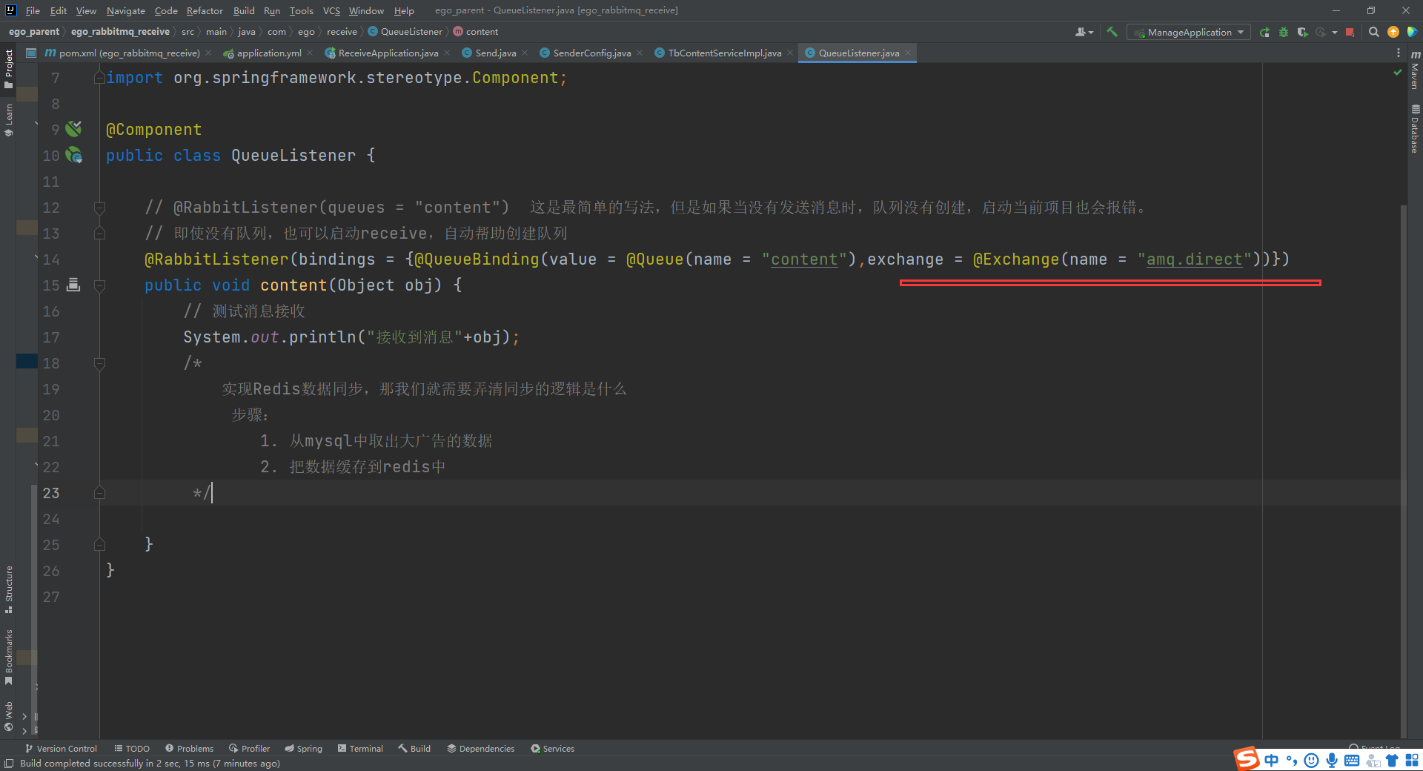Image resolution: width=1423 pixels, height=771 pixels.
Task: Close the Send.java tab
Action: pyautogui.click(x=525, y=53)
